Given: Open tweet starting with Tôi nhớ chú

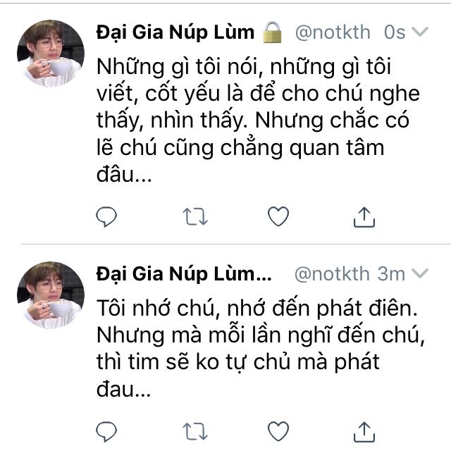Looking at the screenshot, I should 261,349.
